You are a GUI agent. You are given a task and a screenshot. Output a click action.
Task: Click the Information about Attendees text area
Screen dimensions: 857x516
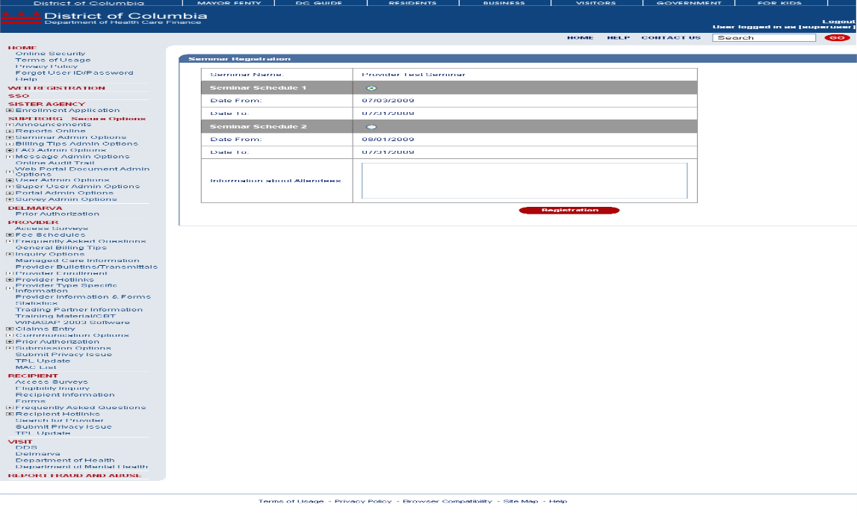pos(524,181)
